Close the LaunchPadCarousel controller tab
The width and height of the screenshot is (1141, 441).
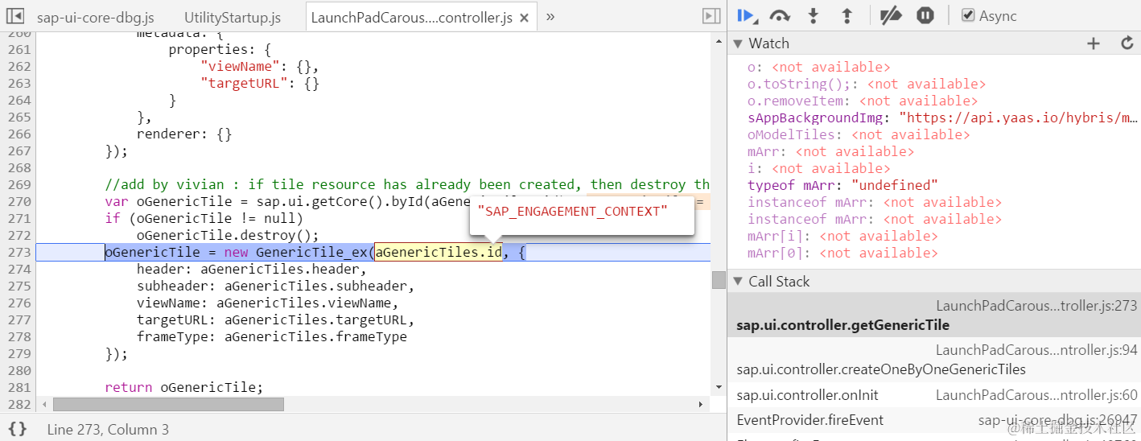[x=525, y=17]
